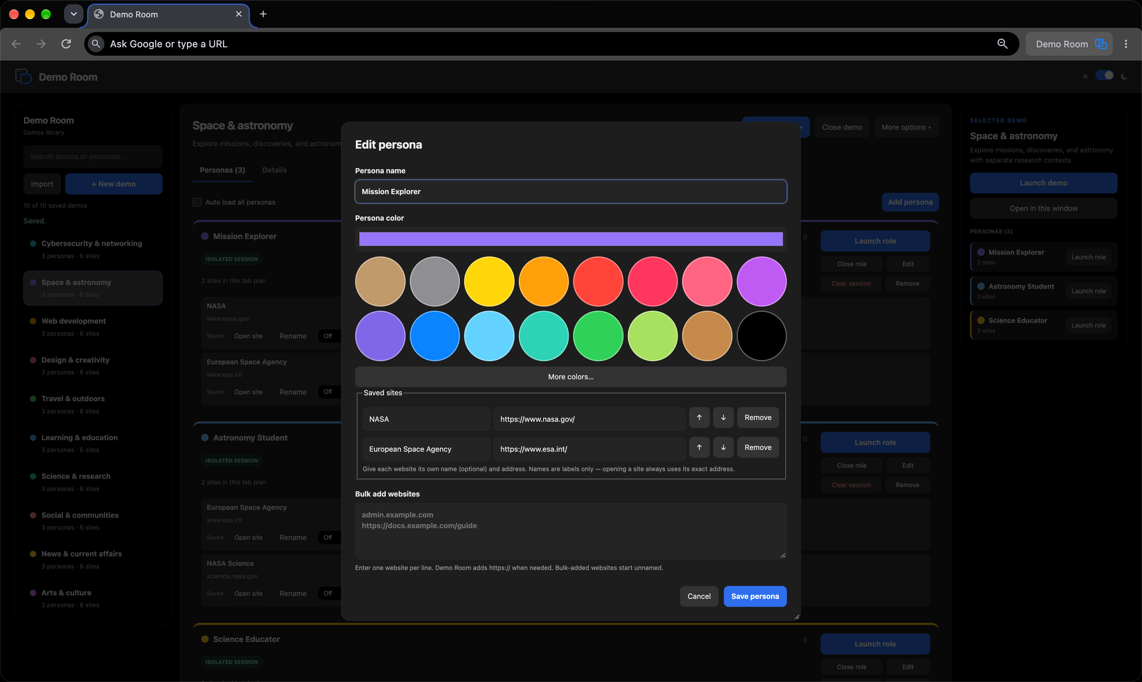
Task: Open new browser tab with plus
Action: pos(263,14)
